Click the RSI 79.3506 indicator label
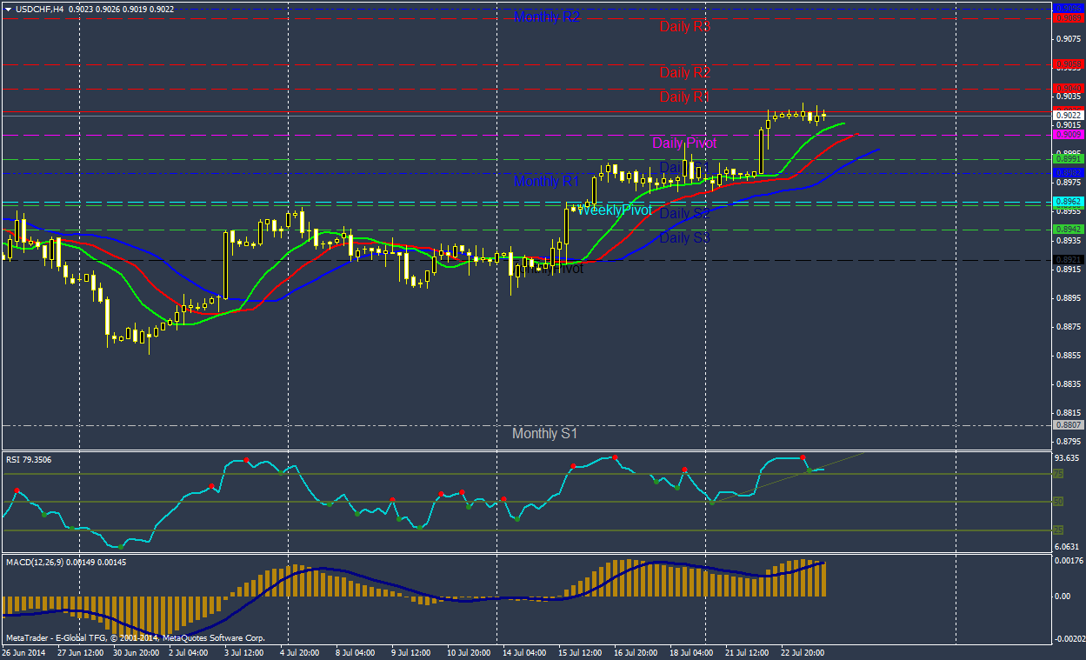 [x=28, y=459]
